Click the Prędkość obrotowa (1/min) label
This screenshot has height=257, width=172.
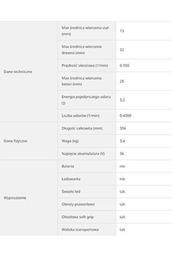pos(84,65)
